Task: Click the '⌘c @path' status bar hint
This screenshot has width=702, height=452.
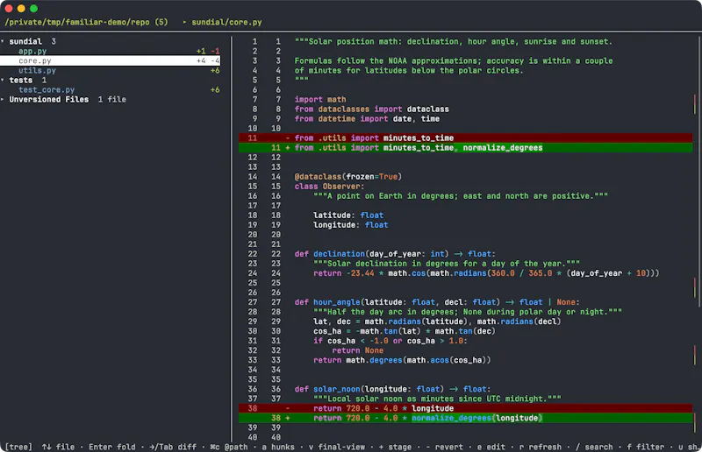Action: [229, 447]
